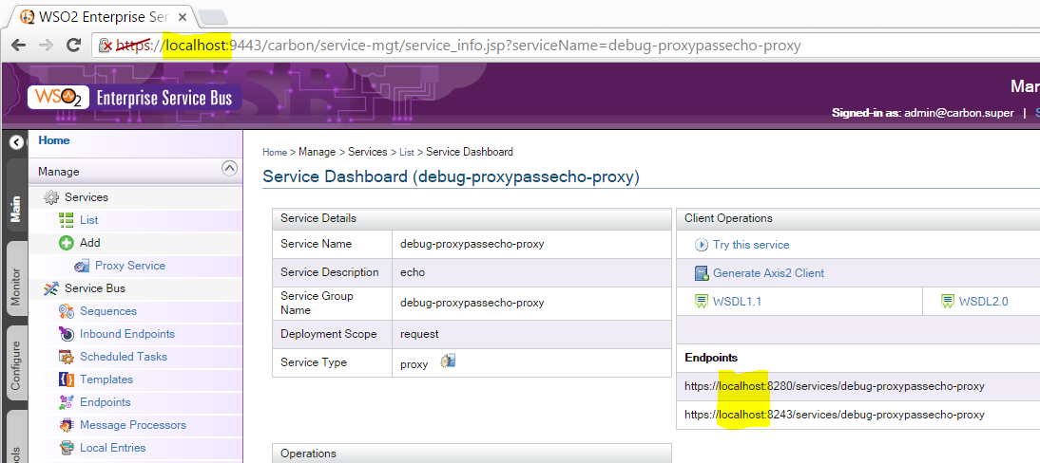The width and height of the screenshot is (1040, 463).
Task: Open the Templates link
Action: 106,380
